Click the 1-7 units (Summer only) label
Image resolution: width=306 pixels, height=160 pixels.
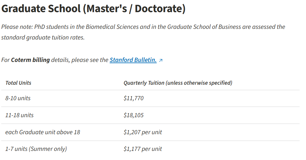click(x=36, y=149)
